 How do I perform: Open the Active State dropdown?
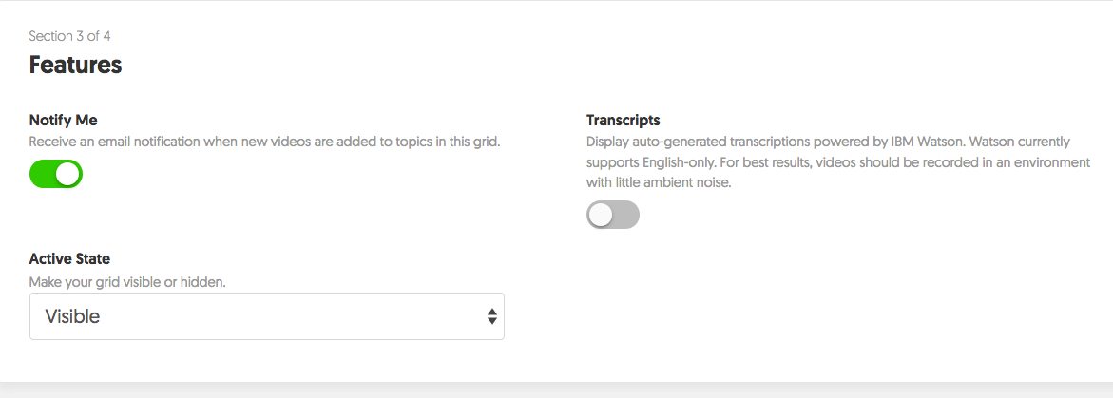point(266,316)
